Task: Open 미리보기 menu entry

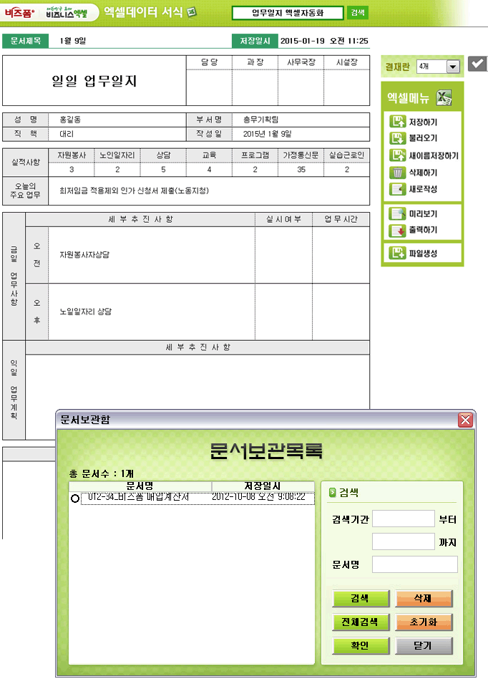Action: (x=423, y=214)
